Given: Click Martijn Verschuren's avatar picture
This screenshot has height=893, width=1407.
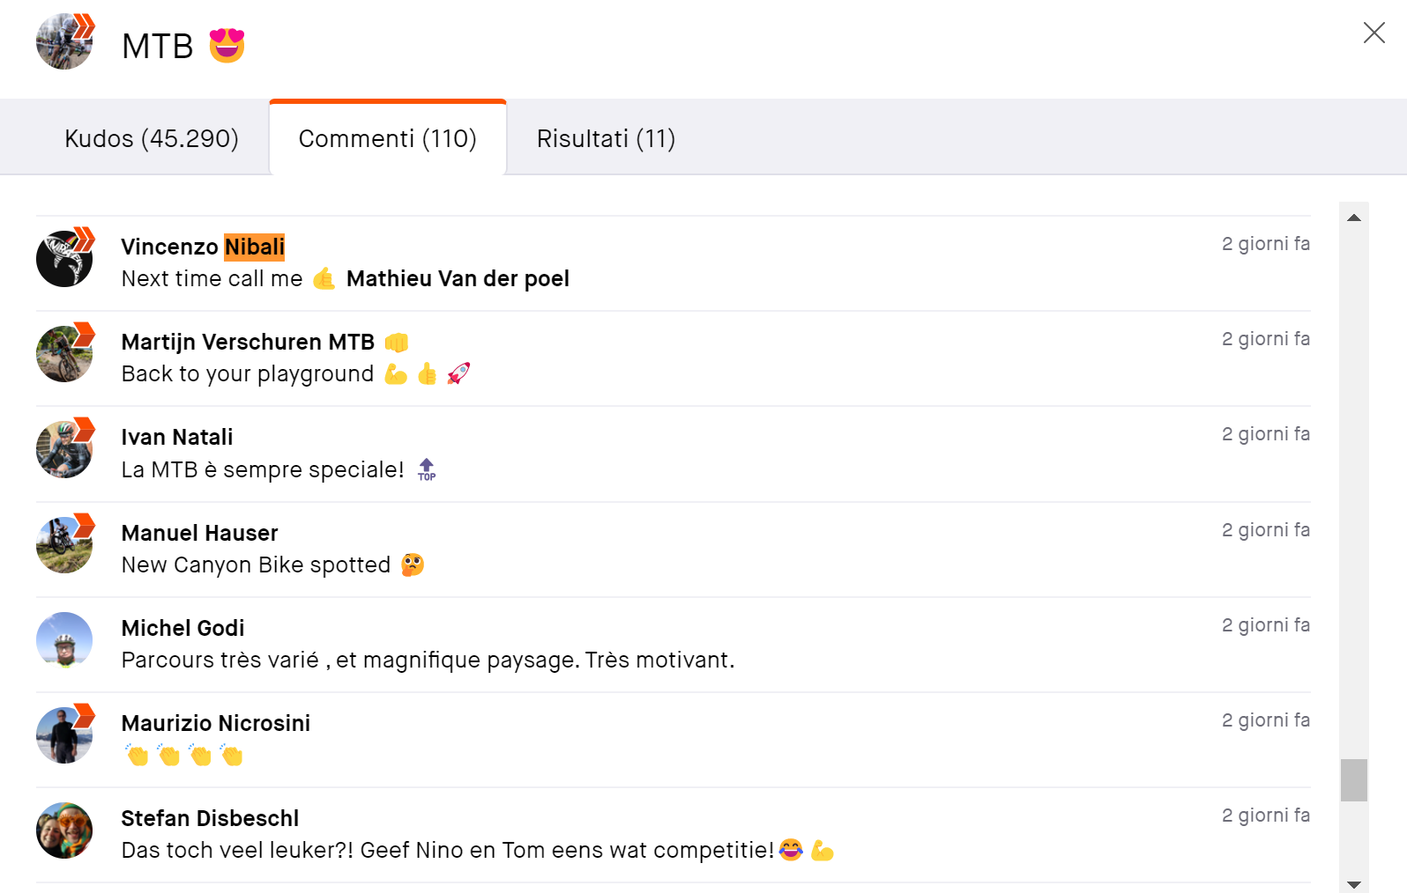Looking at the screenshot, I should pyautogui.click(x=64, y=355).
